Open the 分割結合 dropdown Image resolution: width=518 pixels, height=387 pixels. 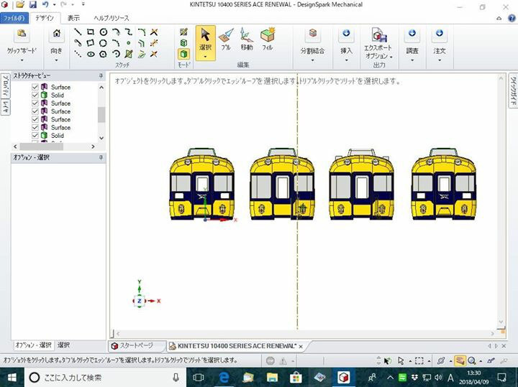(312, 60)
